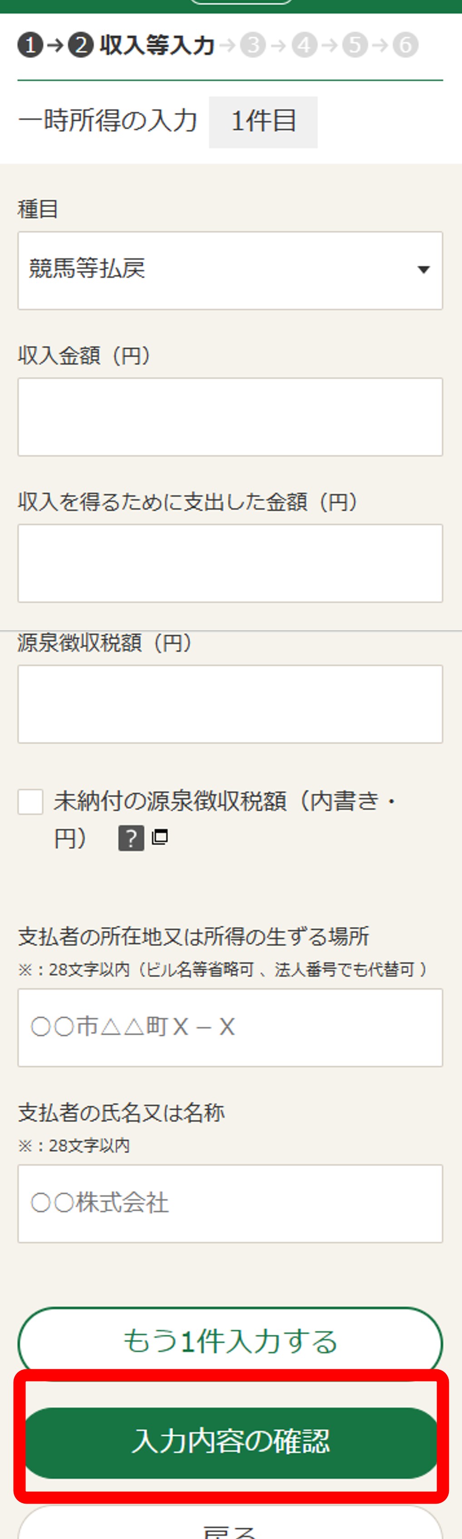The image size is (462, 1539).
Task: Click the step 3 circle icon
Action: click(x=253, y=45)
